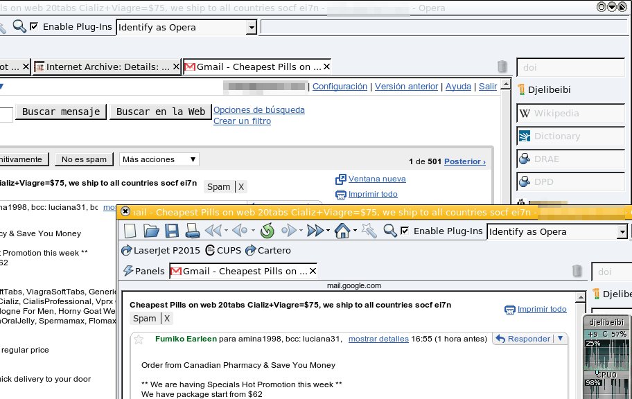Click the DRAE search field
The height and width of the screenshot is (399, 632).
[x=571, y=159]
